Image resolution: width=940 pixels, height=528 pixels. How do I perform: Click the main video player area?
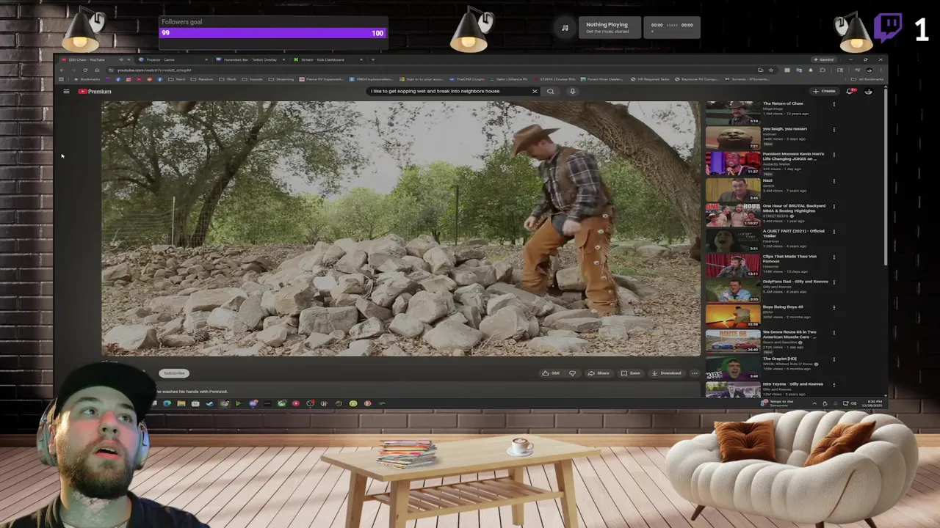(401, 229)
